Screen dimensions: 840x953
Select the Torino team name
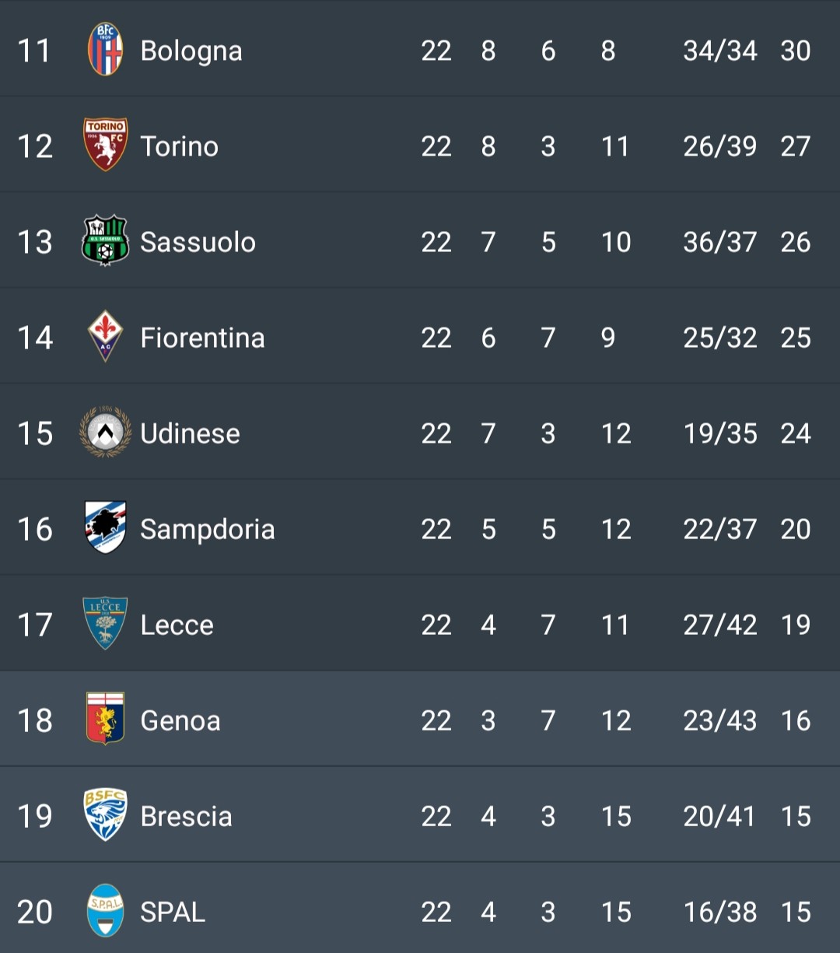click(x=179, y=147)
